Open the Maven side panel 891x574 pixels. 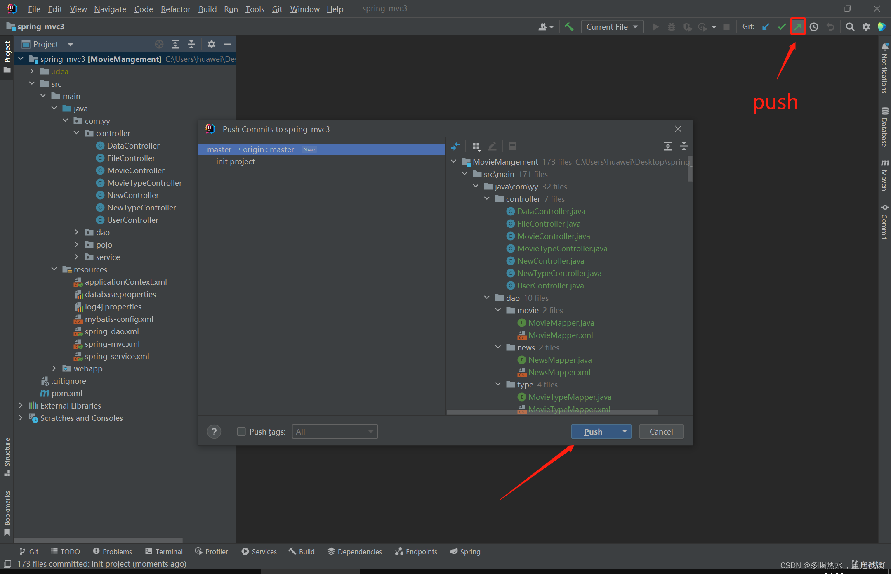coord(885,175)
